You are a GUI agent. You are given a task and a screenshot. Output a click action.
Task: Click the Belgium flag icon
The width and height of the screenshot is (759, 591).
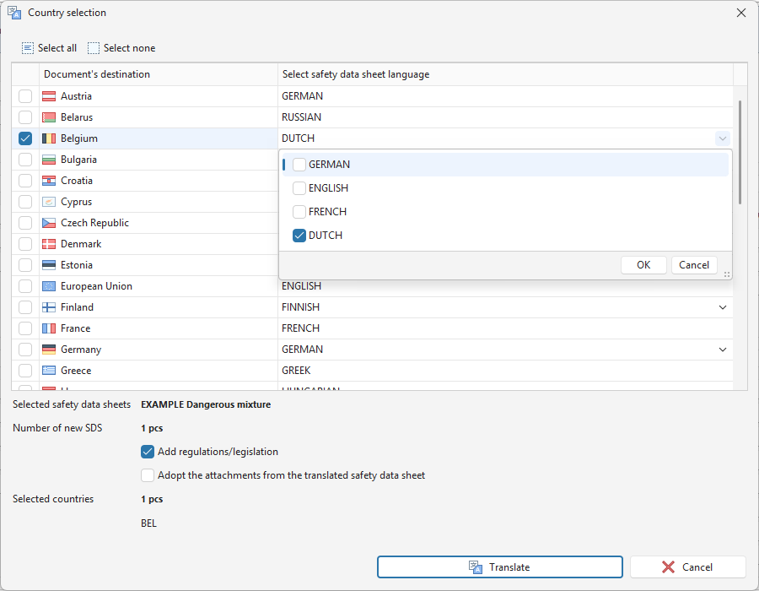click(x=49, y=138)
